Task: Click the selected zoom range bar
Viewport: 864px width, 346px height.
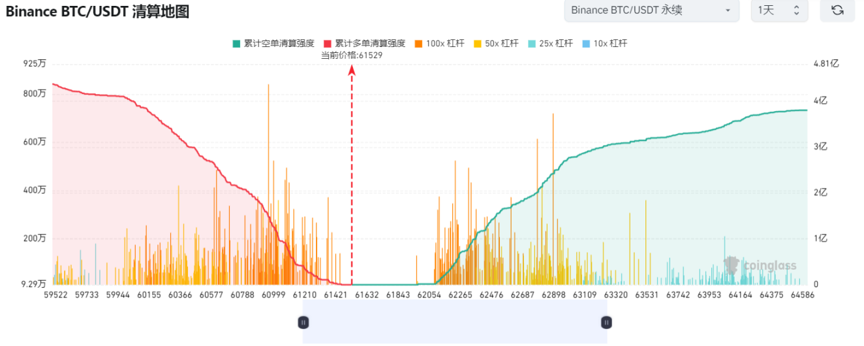Action: (x=455, y=322)
